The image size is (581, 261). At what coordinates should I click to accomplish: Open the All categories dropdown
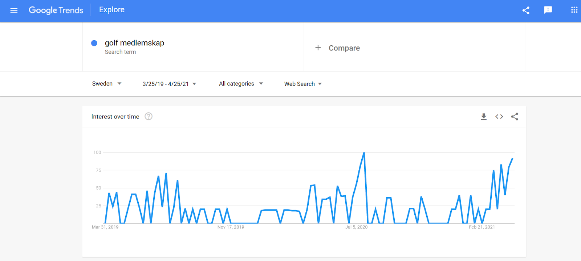point(241,84)
